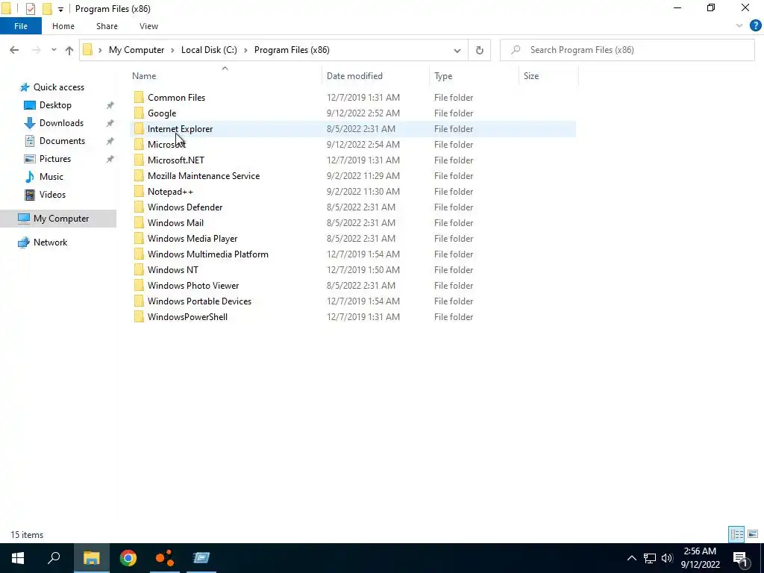Image resolution: width=764 pixels, height=573 pixels.
Task: Select Music in the navigation pane
Action: [51, 177]
